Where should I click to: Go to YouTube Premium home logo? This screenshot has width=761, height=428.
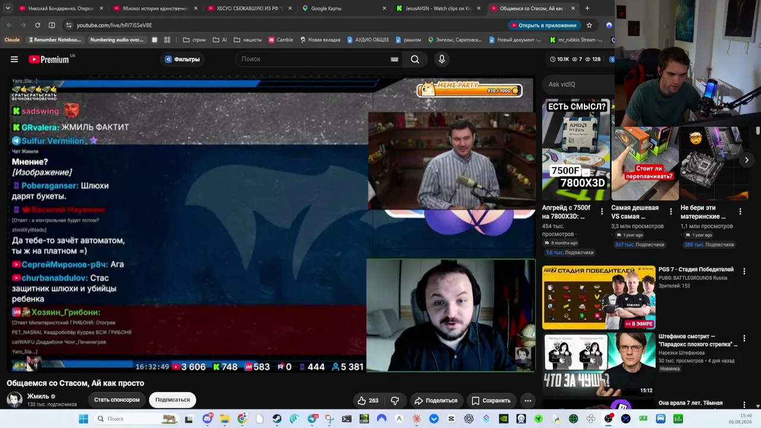(49, 59)
